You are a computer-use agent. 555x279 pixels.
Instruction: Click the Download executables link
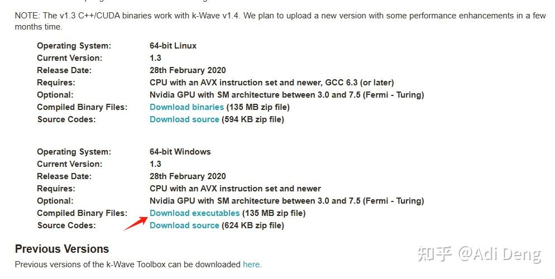tap(194, 213)
